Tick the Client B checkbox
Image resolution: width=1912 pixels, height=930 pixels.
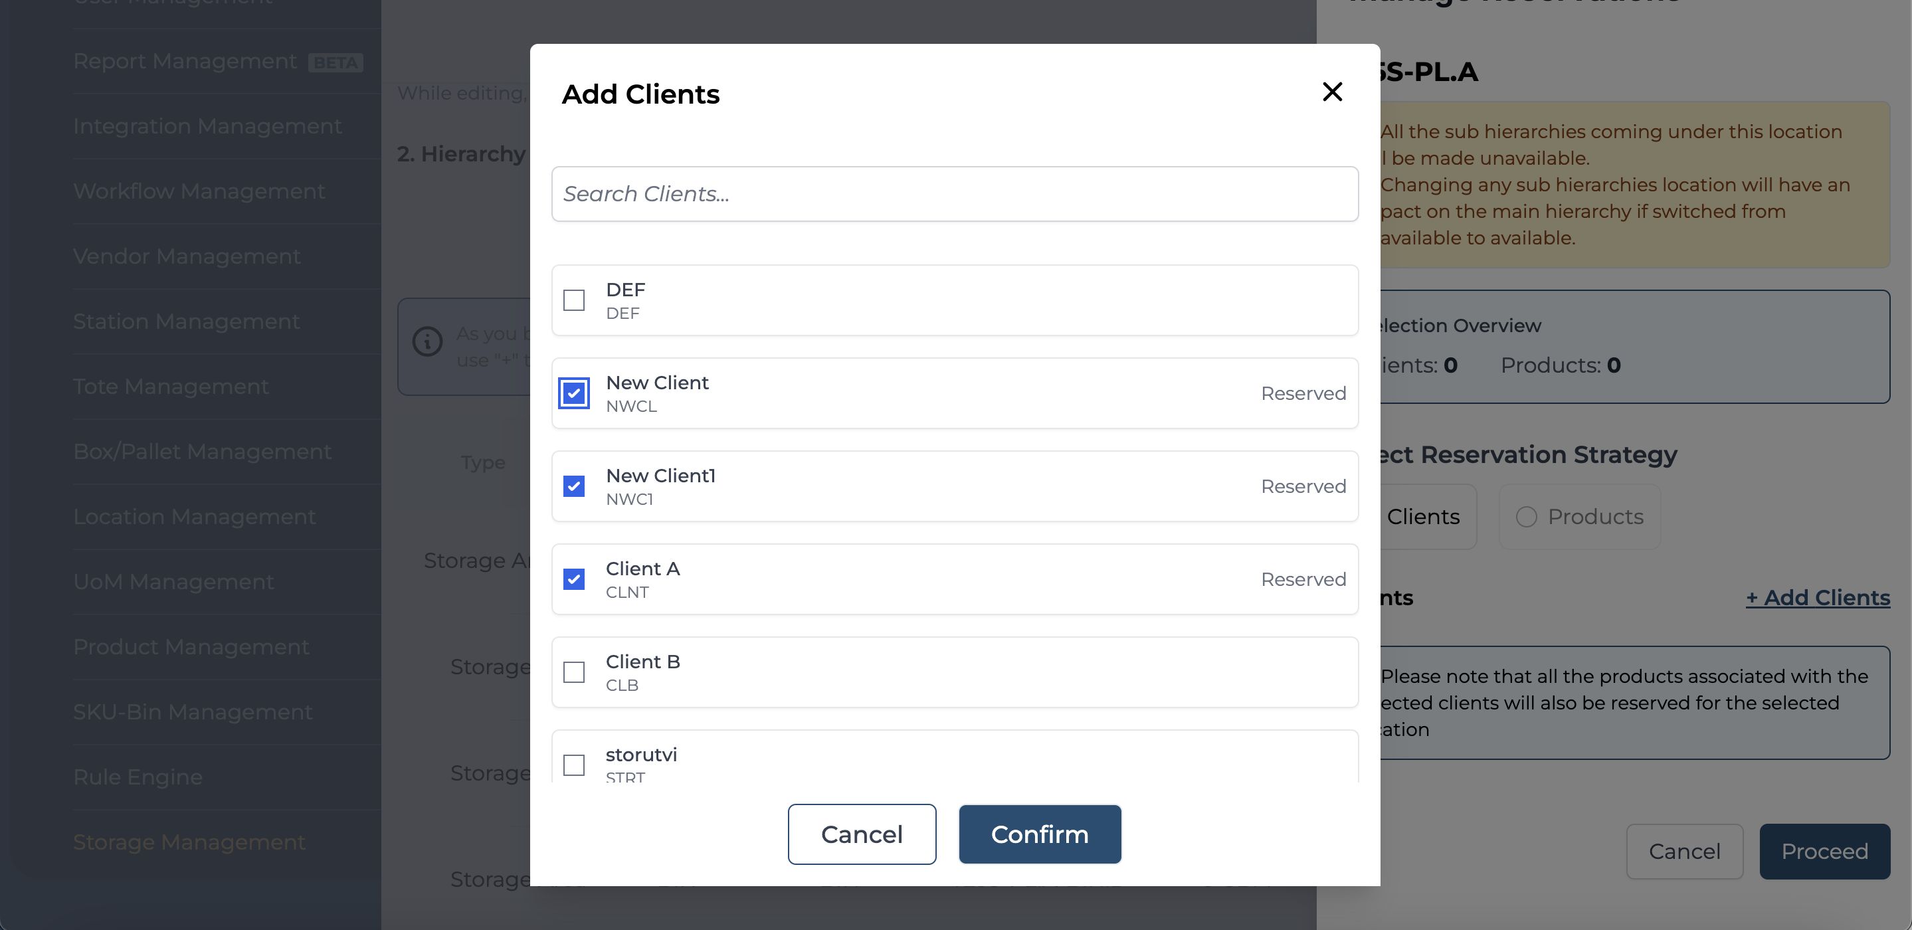coord(574,672)
